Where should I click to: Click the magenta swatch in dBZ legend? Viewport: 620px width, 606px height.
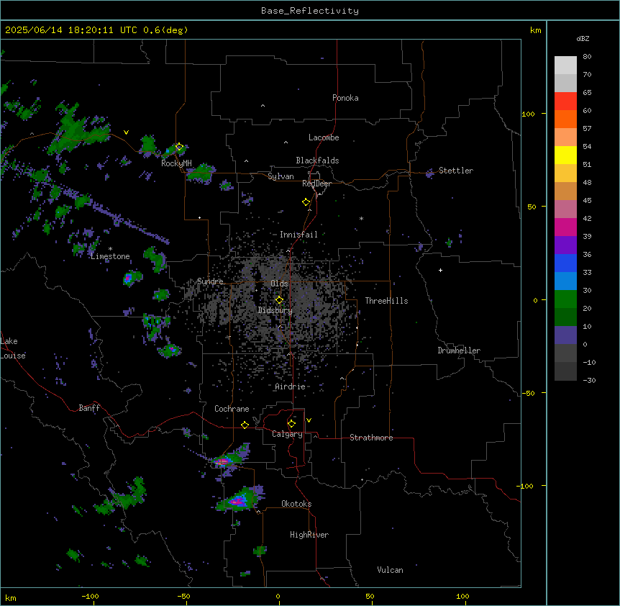coord(565,227)
